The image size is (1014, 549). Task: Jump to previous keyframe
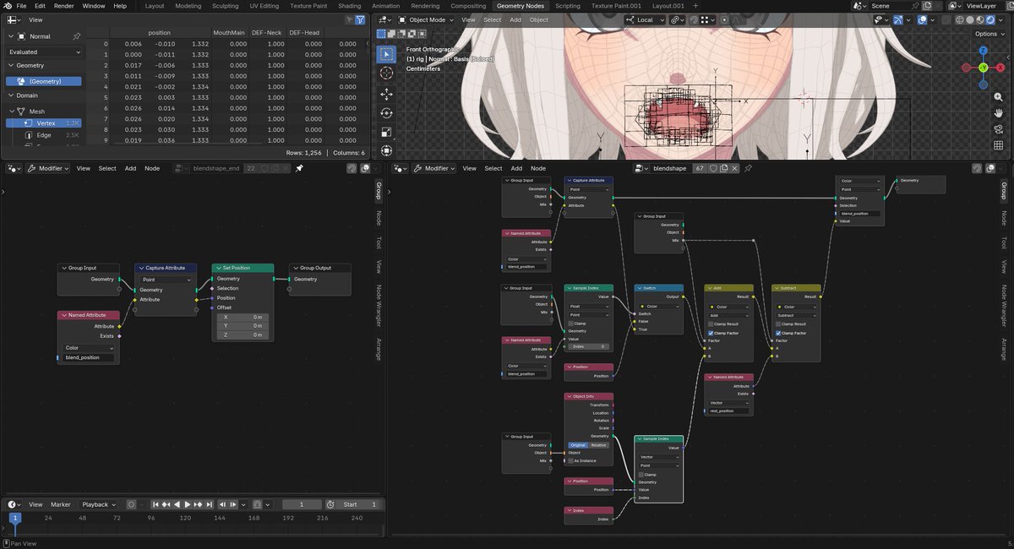(x=166, y=504)
